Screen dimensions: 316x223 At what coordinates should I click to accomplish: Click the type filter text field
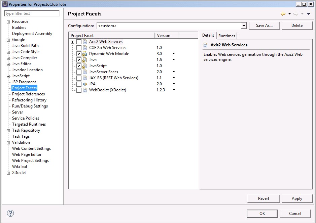32,13
